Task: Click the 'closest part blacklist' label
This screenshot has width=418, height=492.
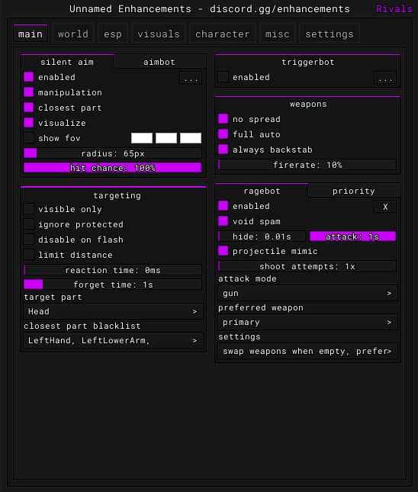Action: click(x=82, y=326)
